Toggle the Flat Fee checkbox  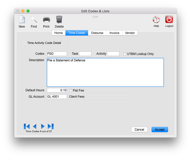[x=71, y=91]
